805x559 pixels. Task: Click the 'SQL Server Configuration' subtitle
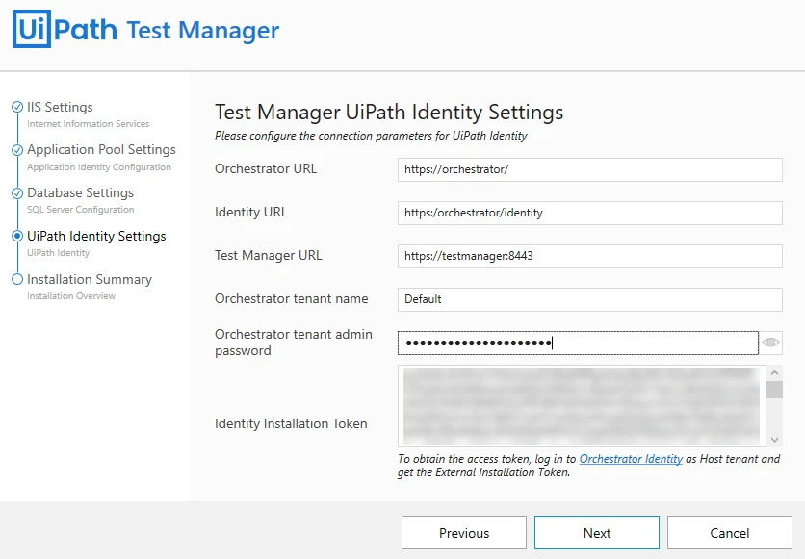tap(81, 209)
